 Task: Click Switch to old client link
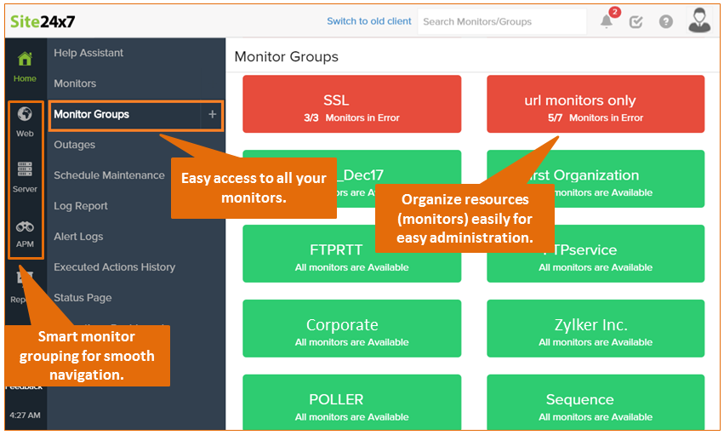(x=369, y=21)
